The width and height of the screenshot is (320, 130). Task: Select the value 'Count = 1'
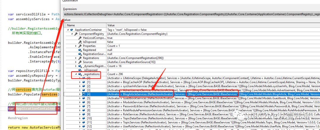[114, 46]
